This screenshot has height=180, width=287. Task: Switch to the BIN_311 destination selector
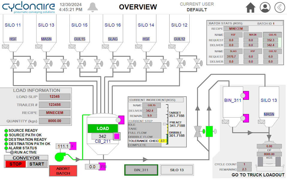pyautogui.click(x=141, y=170)
